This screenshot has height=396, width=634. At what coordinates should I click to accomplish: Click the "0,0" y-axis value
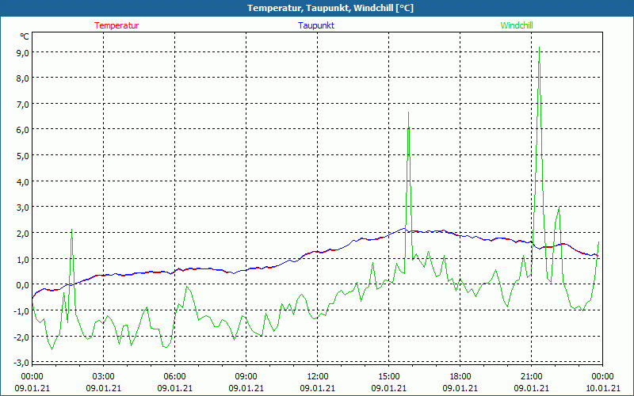tap(23, 285)
